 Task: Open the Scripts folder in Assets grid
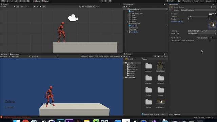[x=149, y=103]
